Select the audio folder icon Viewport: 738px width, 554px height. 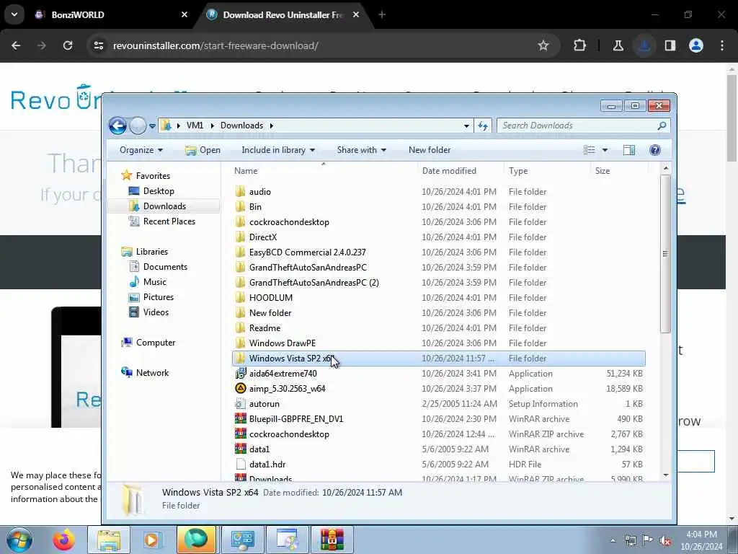click(241, 191)
